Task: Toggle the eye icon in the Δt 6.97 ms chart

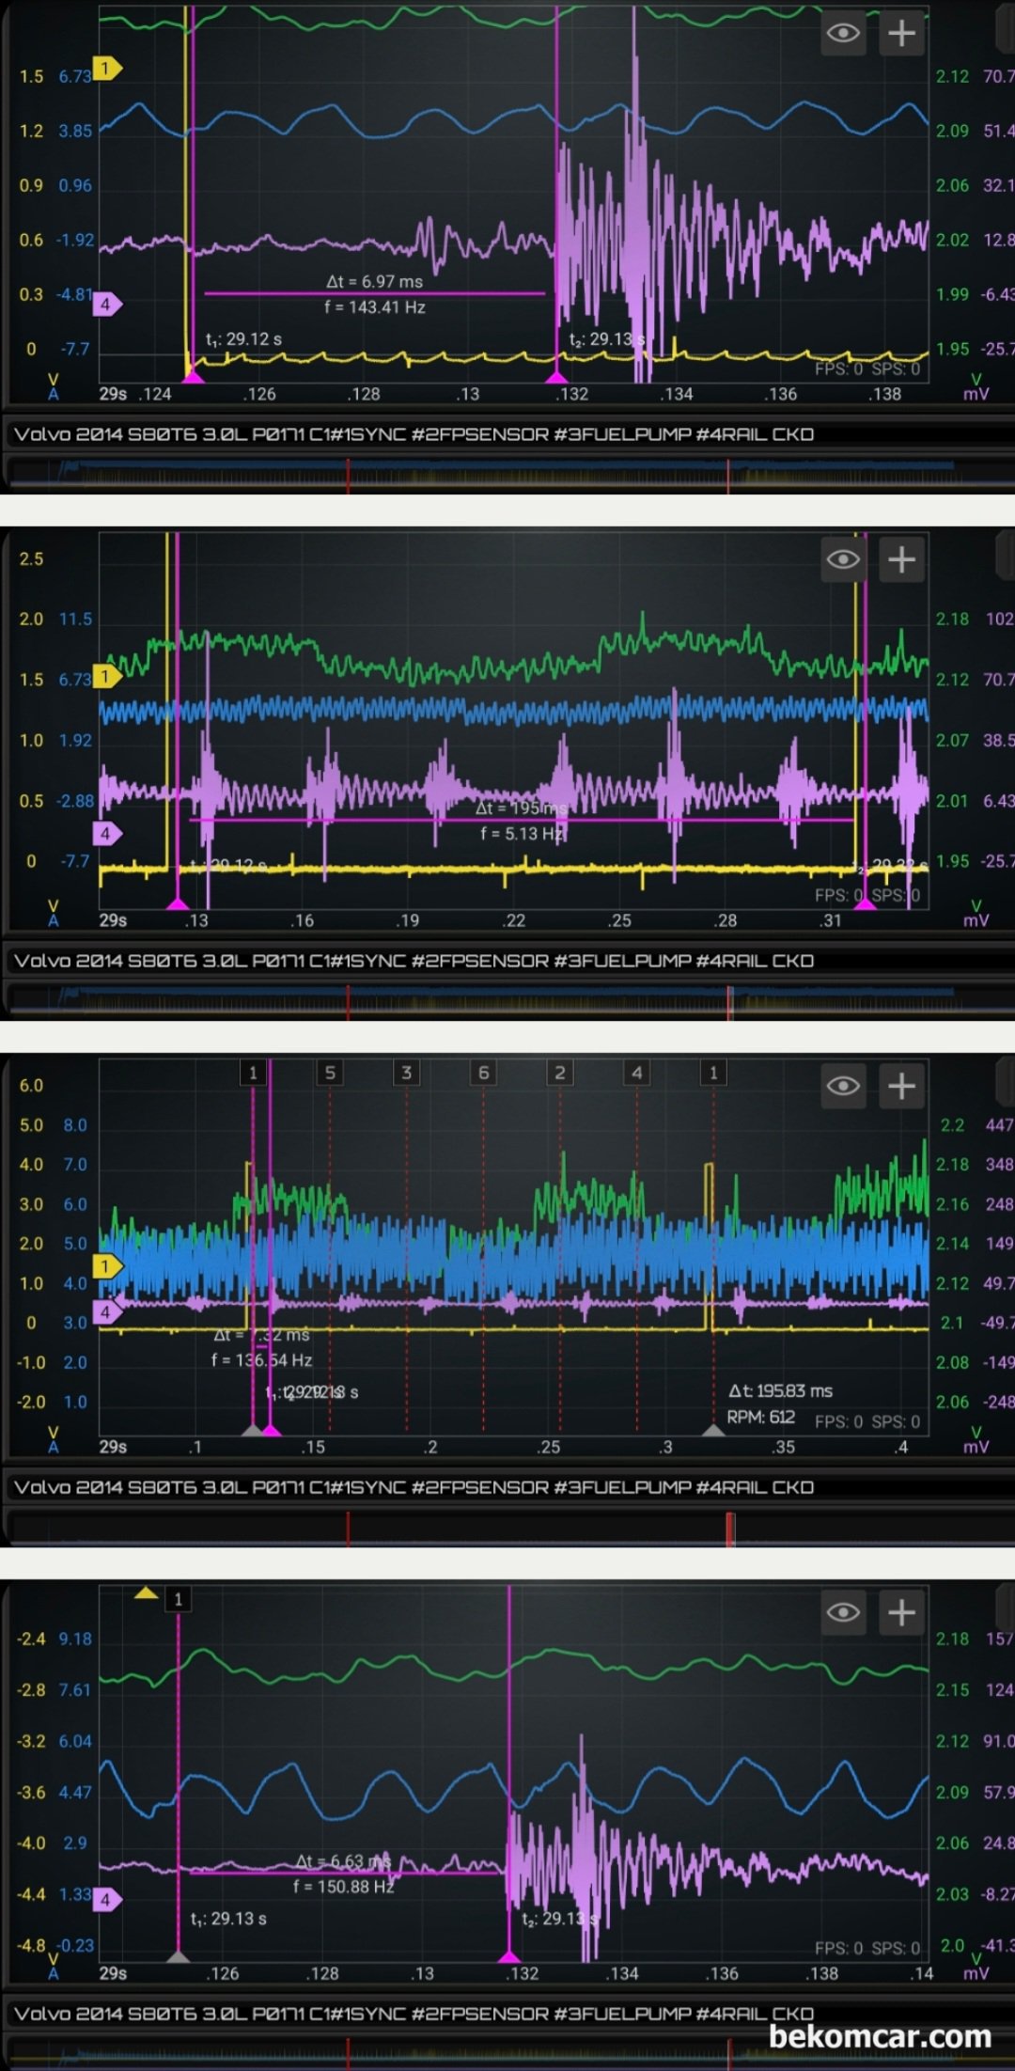Action: pos(843,34)
